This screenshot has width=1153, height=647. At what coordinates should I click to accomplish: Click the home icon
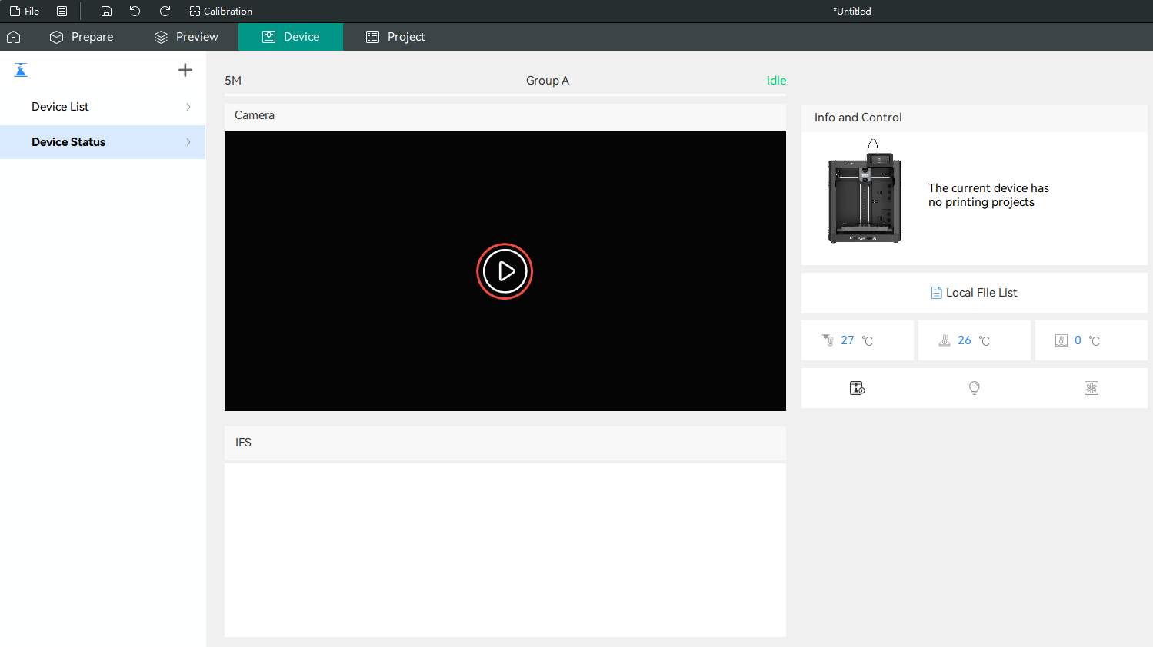(x=14, y=37)
